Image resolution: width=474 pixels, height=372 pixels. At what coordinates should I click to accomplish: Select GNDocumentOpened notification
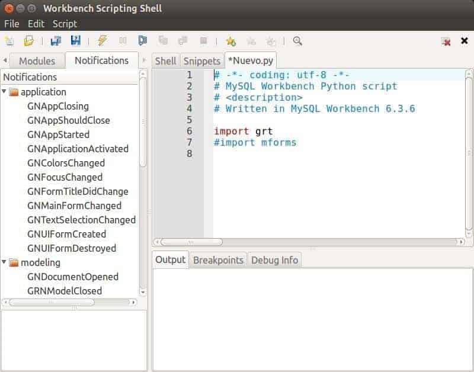(73, 277)
